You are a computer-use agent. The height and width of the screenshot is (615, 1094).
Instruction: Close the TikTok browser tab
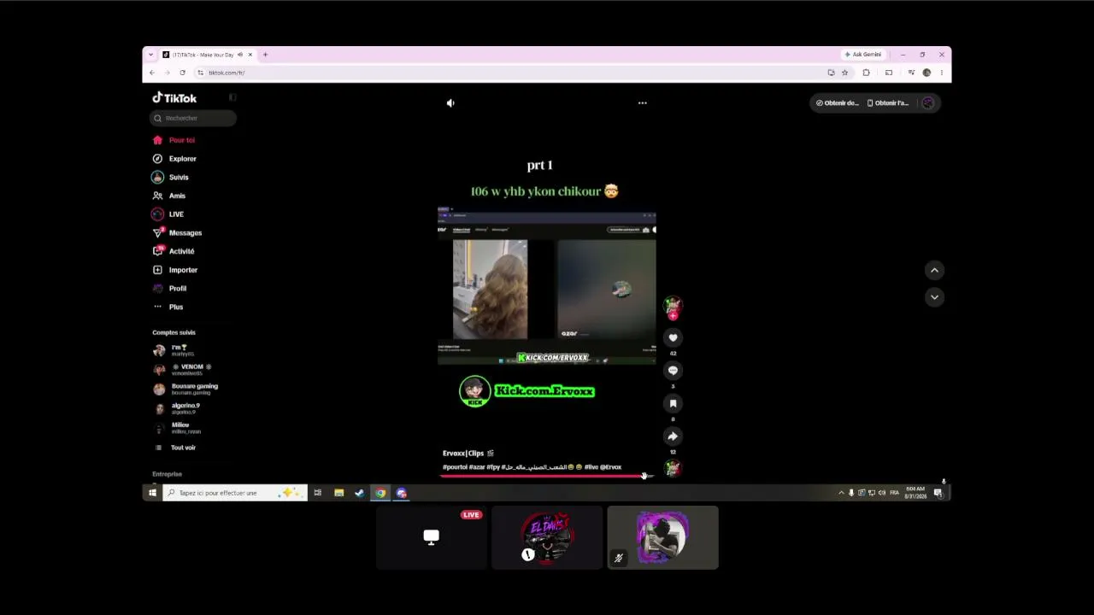[x=250, y=55]
